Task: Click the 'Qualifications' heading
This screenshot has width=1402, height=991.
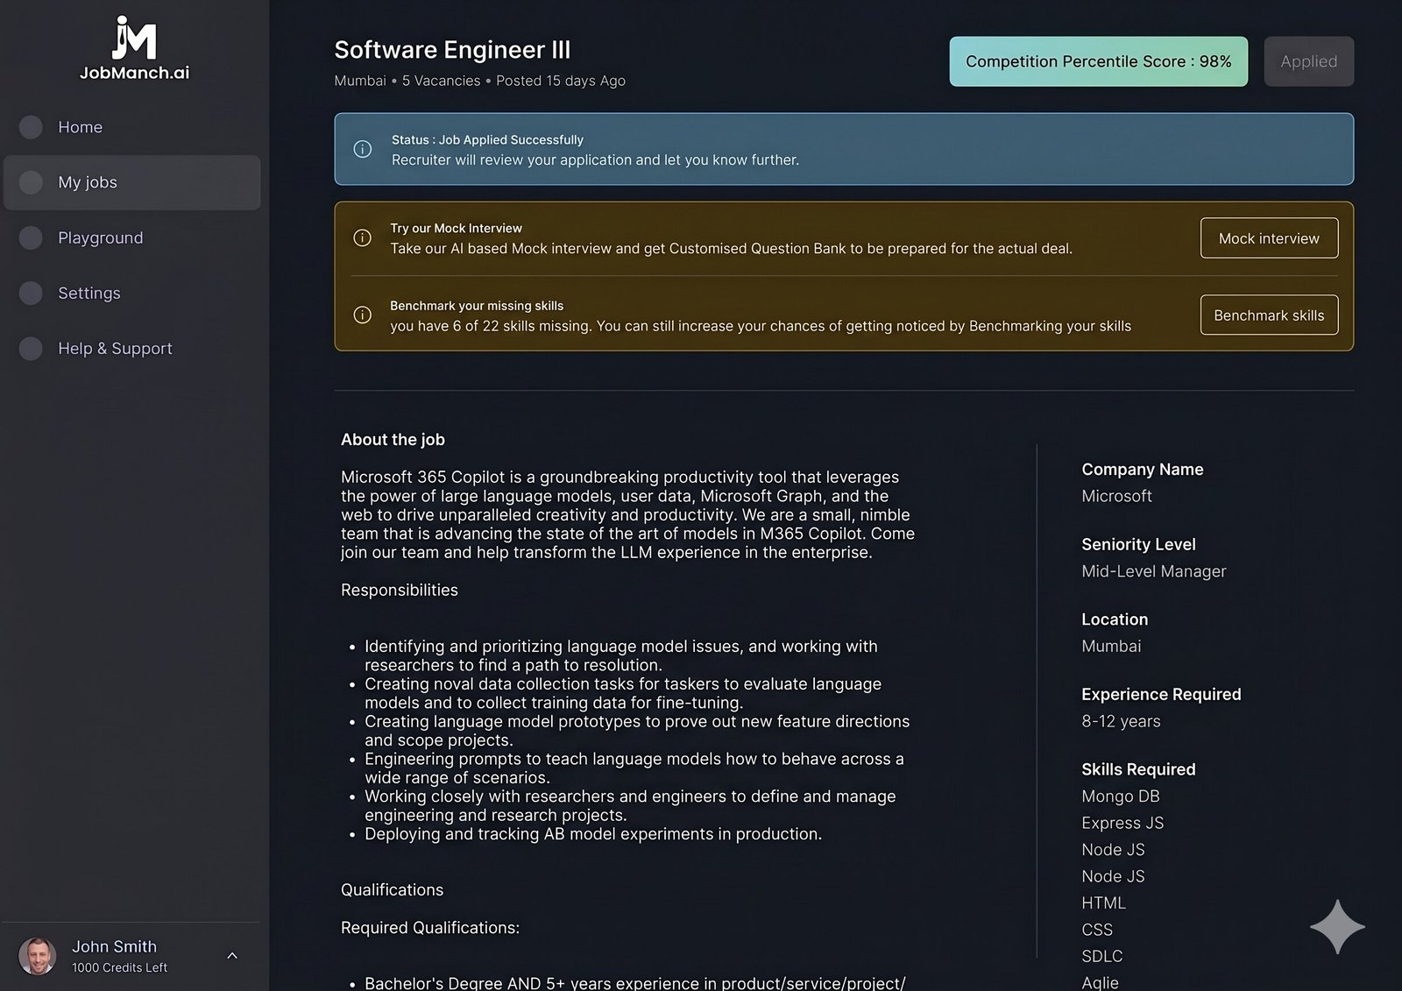Action: coord(392,889)
